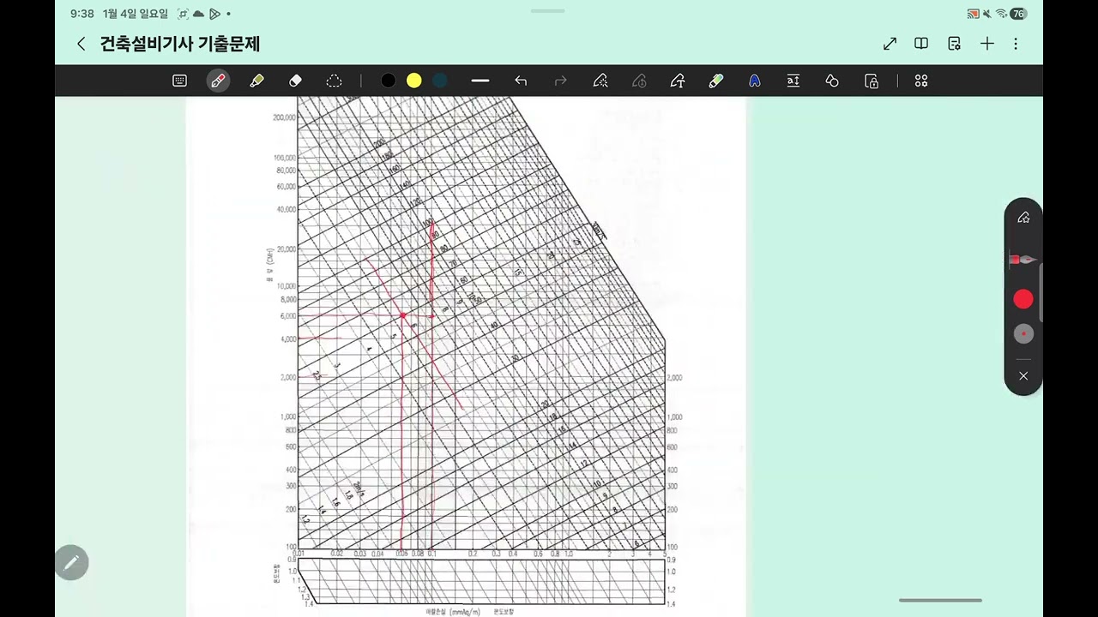1098x617 pixels.
Task: Go back using the arrow beside the note title
Action: click(x=81, y=44)
